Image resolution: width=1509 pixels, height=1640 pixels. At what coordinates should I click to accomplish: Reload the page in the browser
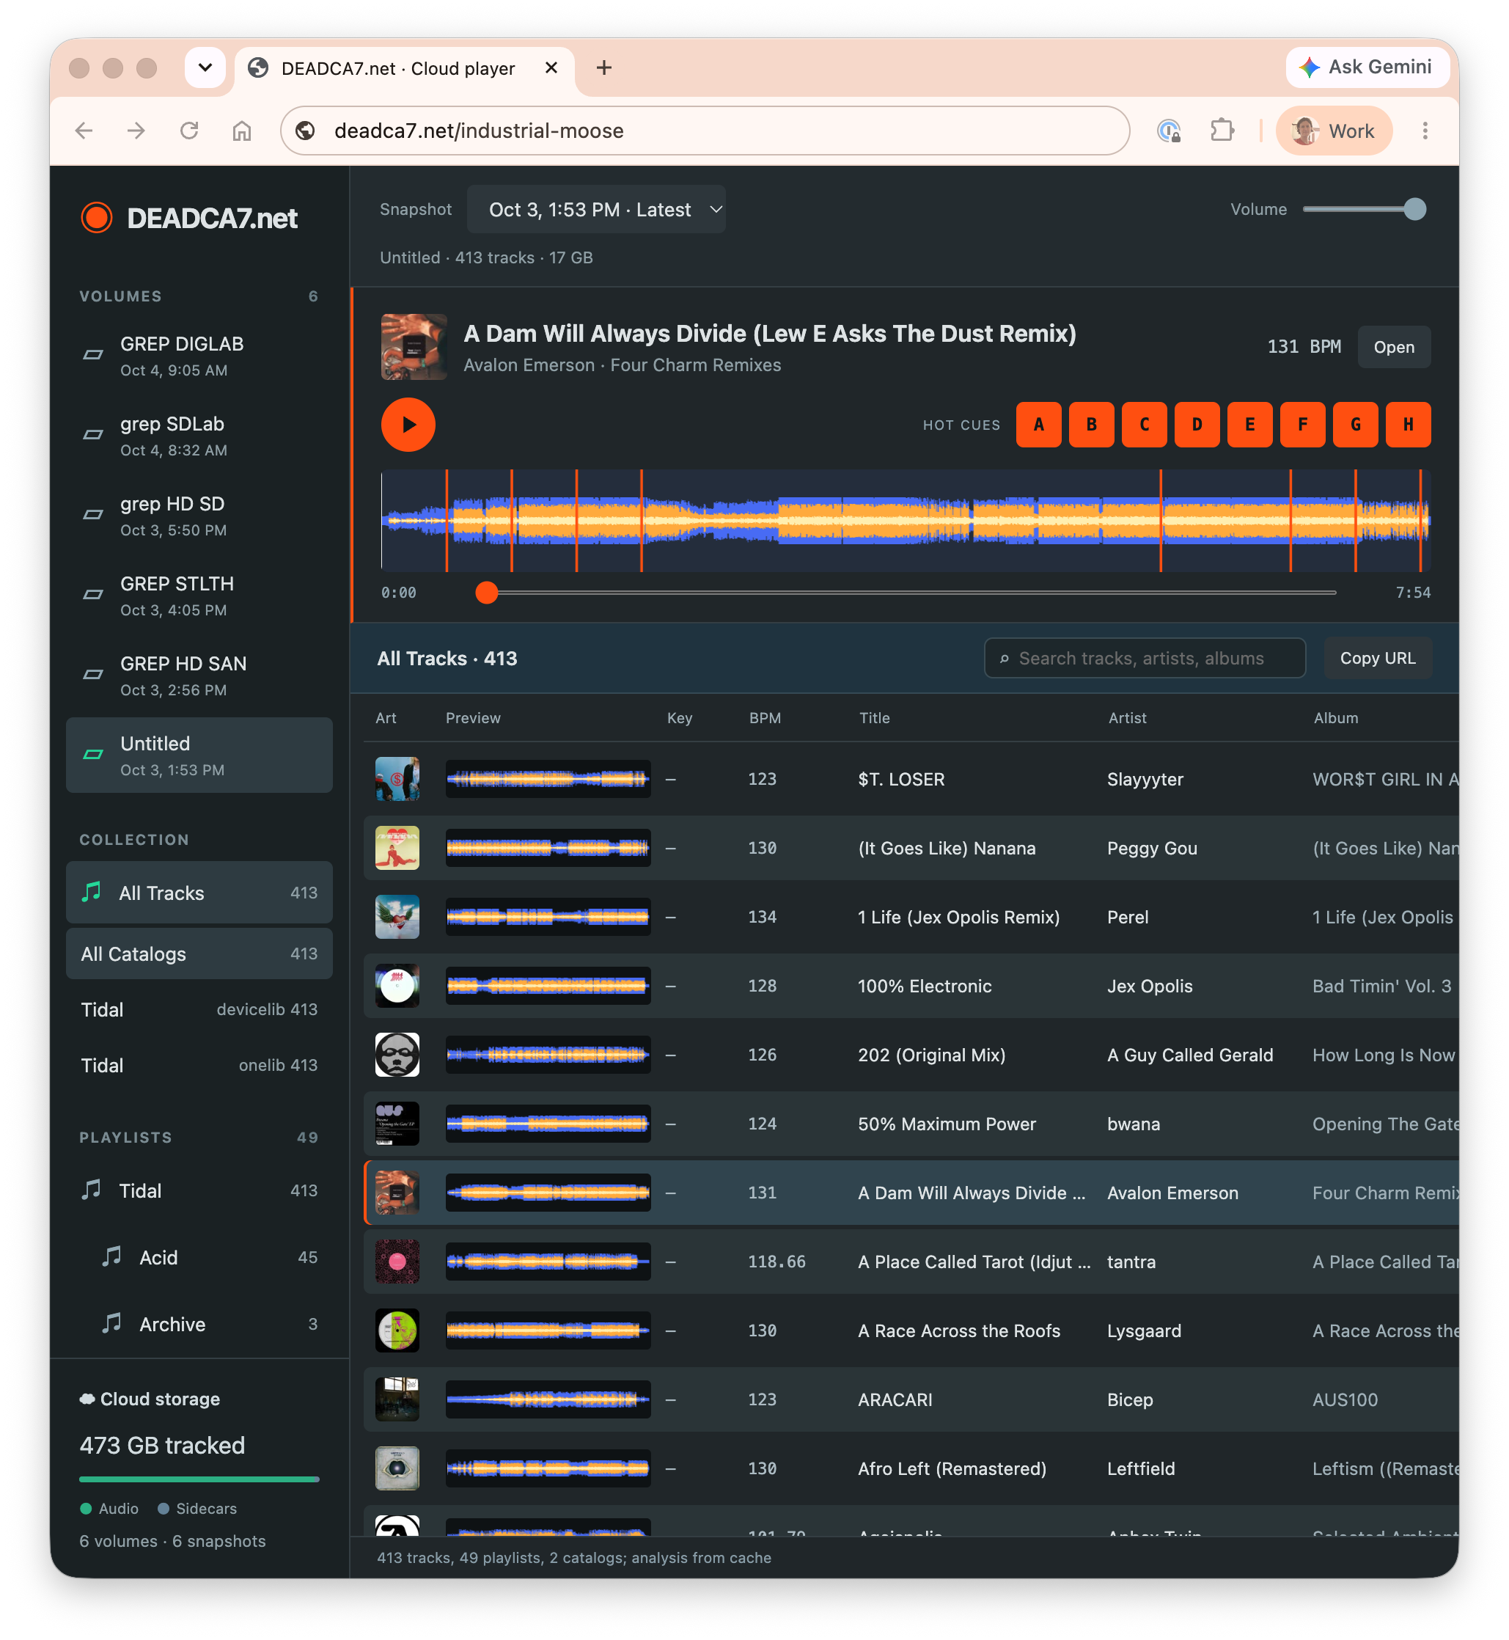tap(189, 131)
